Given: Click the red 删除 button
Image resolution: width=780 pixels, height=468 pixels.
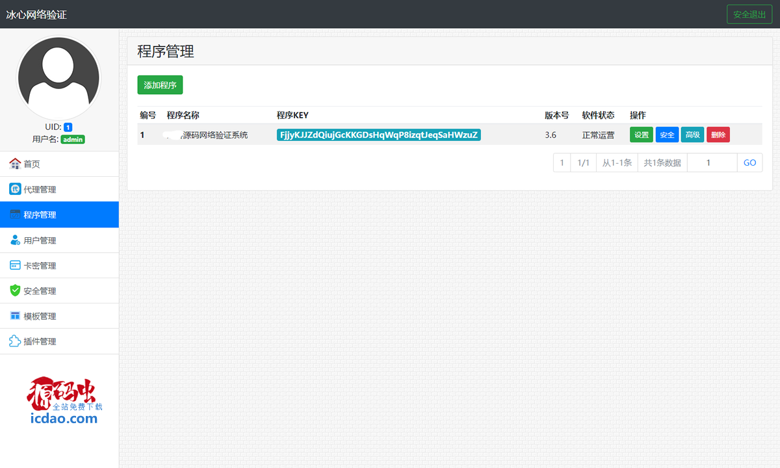Looking at the screenshot, I should pos(718,135).
